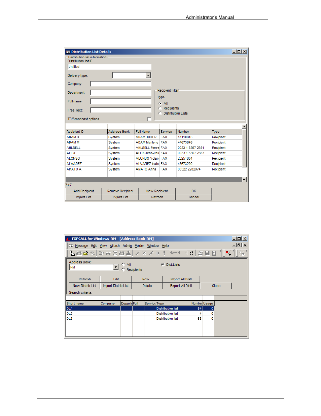Image resolution: width=321 pixels, height=416 pixels.
Task: Click the exclamation mark priority icon
Action: [164, 253]
